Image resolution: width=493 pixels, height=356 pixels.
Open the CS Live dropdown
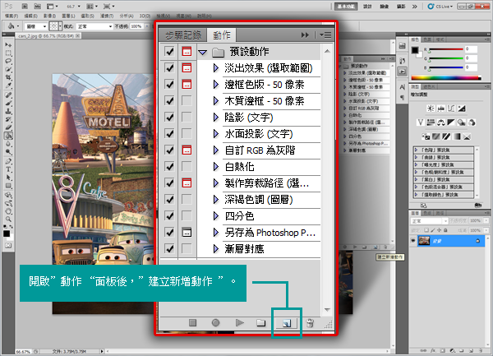[440, 6]
